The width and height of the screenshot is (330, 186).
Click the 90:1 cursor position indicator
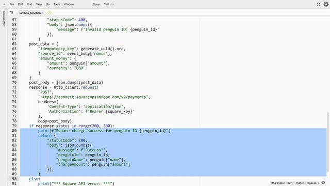290,183
